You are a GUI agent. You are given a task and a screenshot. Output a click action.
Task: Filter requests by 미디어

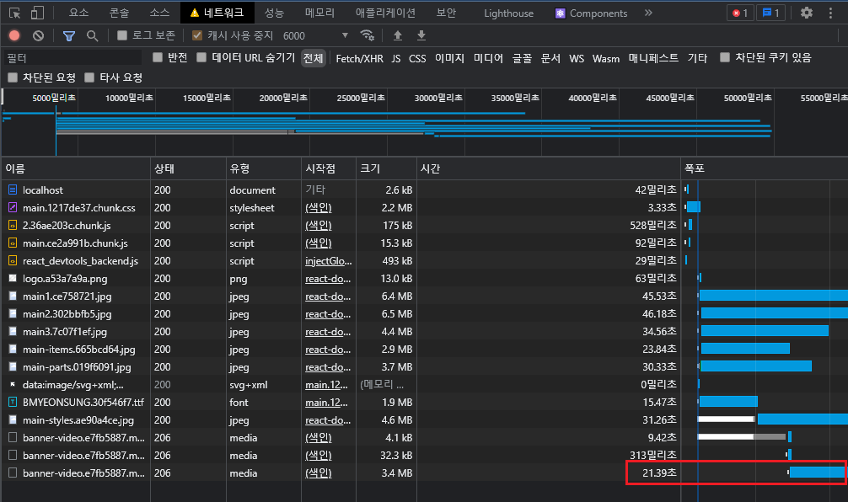tap(488, 58)
